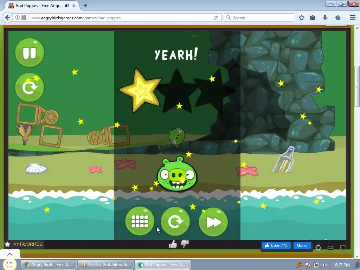
Task: Open Bad Piggies taskbar window
Action: 163,265
